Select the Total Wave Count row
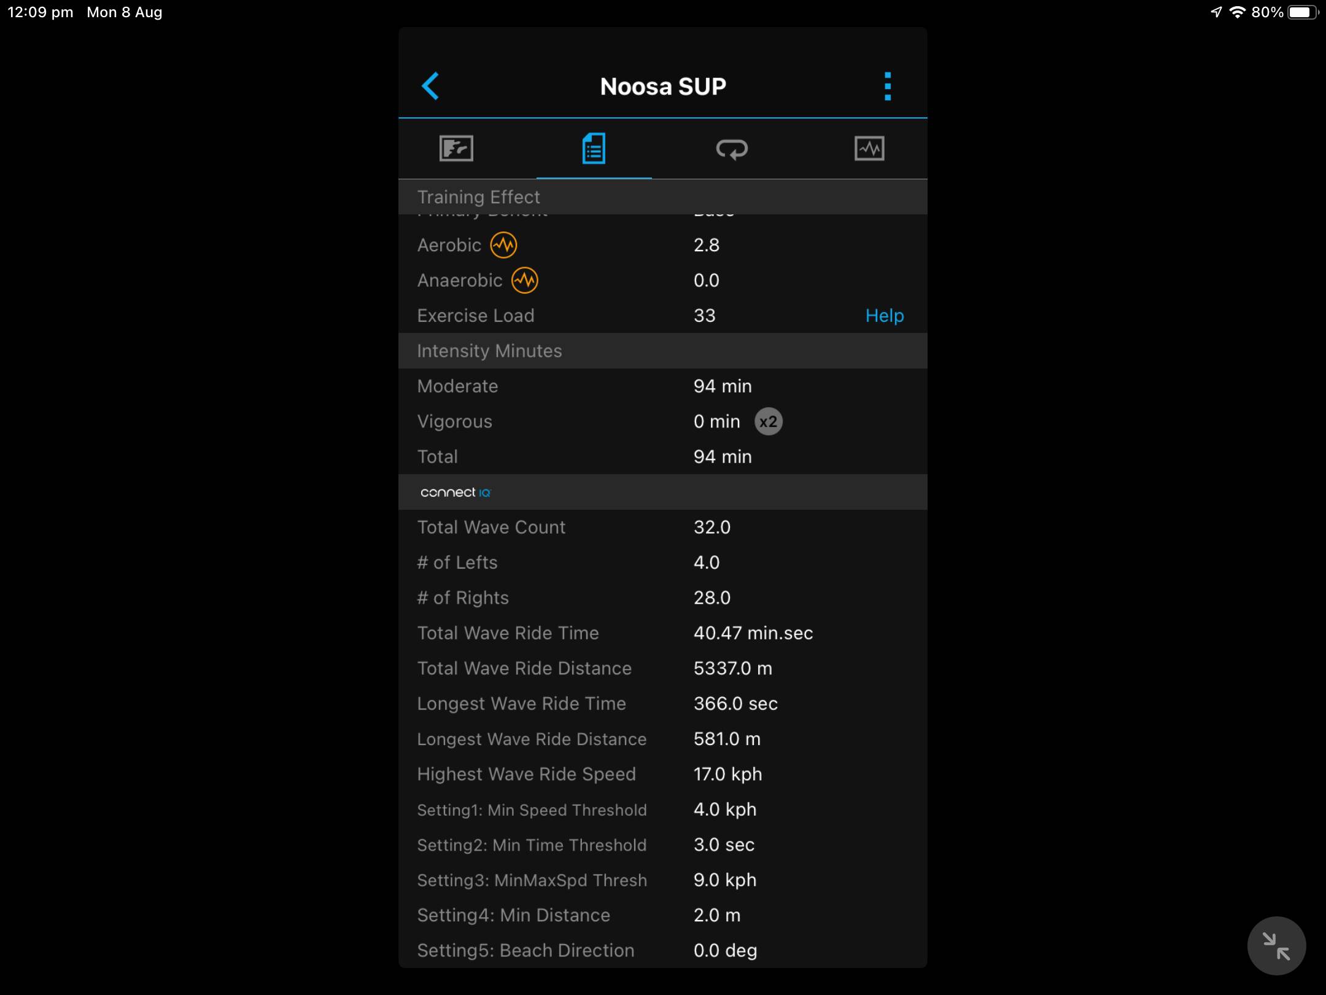 pyautogui.click(x=662, y=528)
